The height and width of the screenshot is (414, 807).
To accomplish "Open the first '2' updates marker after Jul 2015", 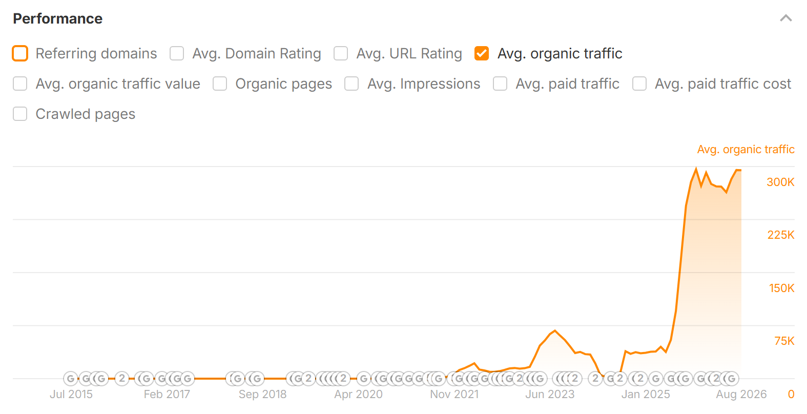I will (x=122, y=379).
